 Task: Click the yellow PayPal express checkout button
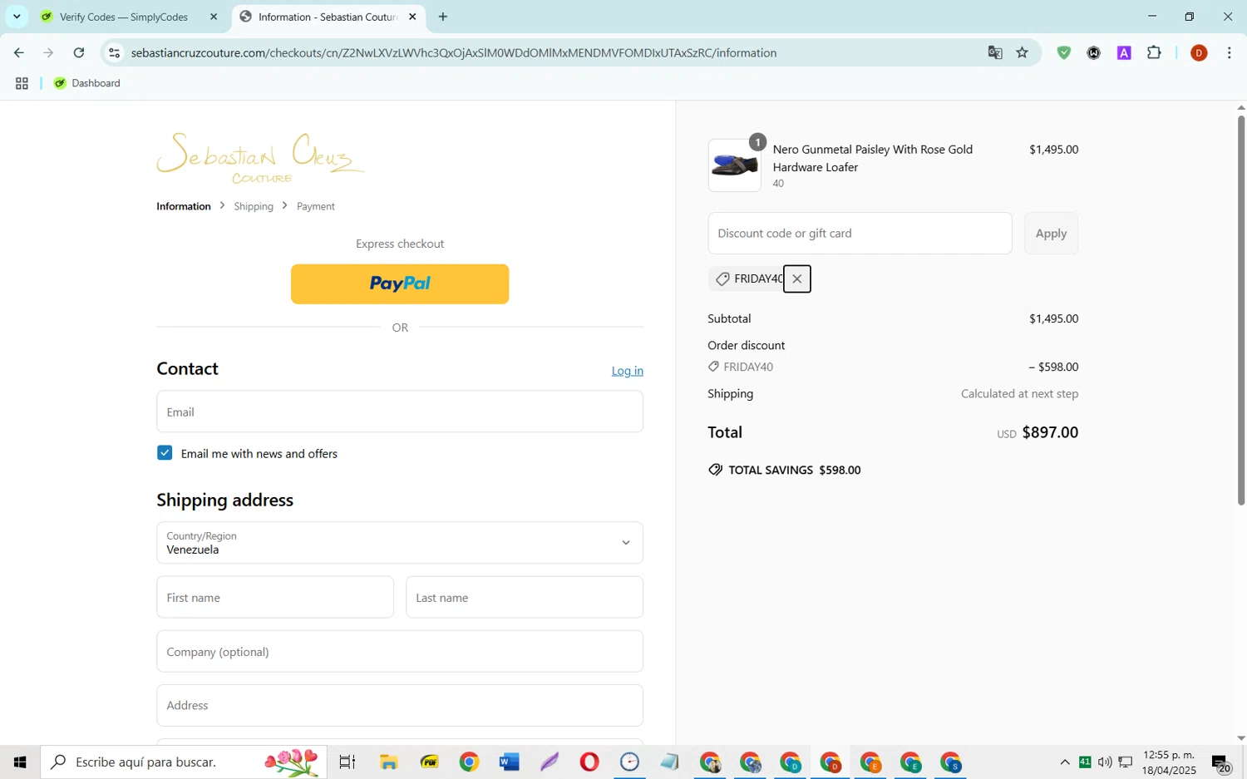pos(400,284)
